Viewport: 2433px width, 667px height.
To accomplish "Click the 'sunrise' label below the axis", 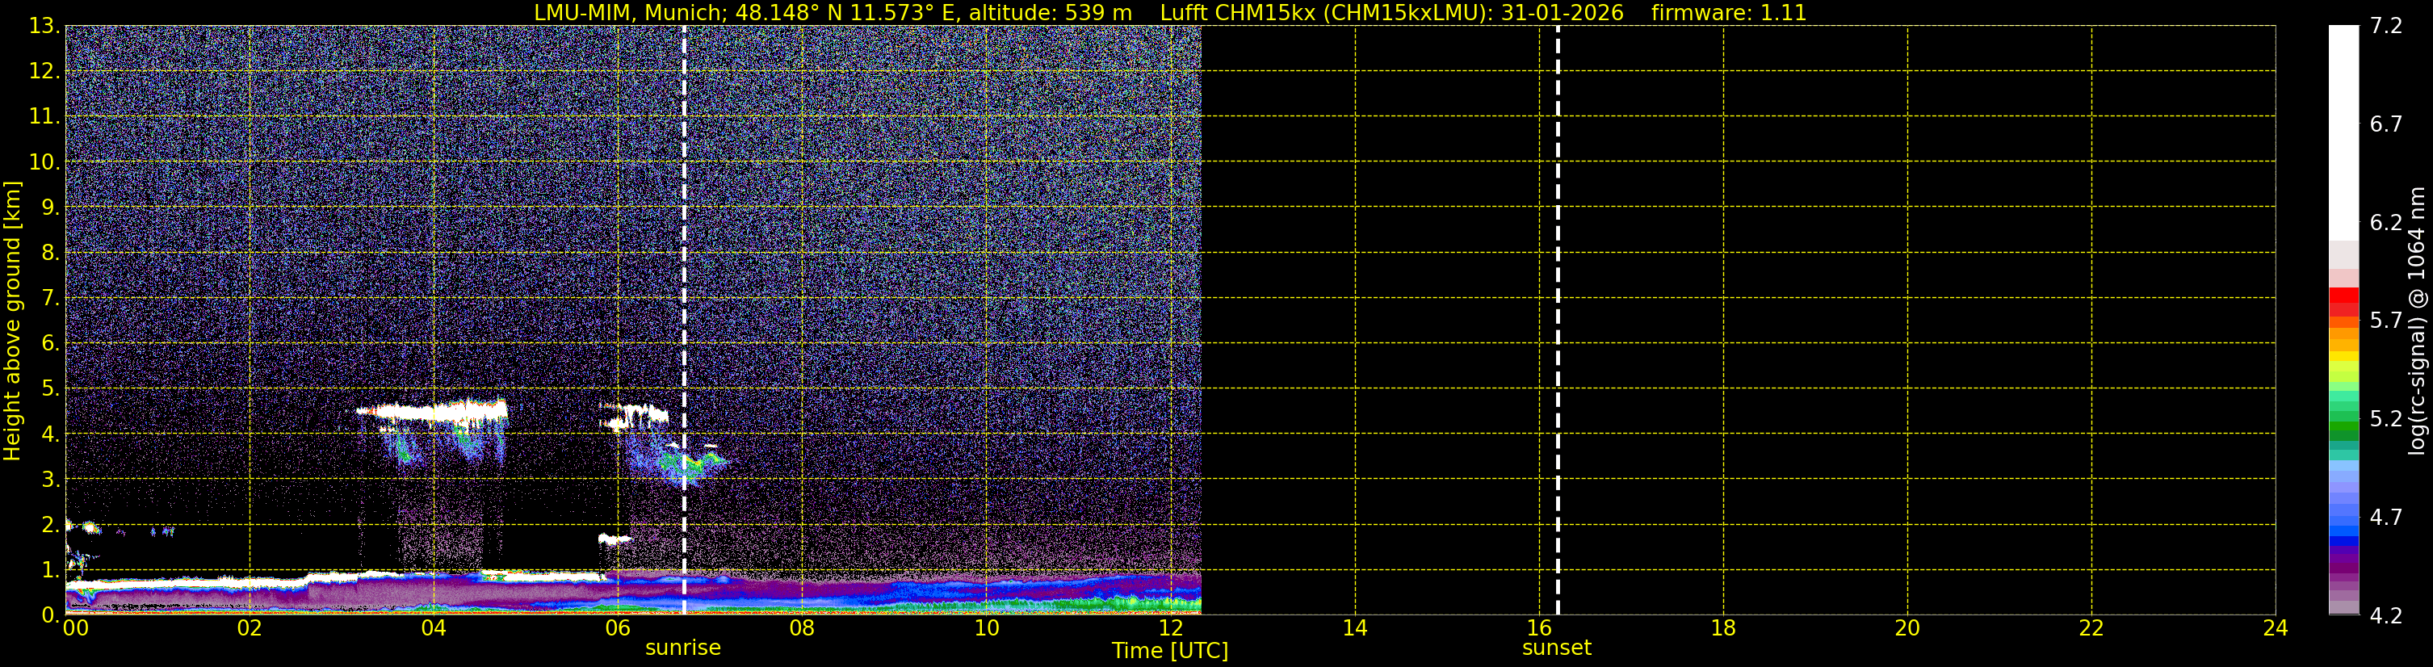I will 683,648.
